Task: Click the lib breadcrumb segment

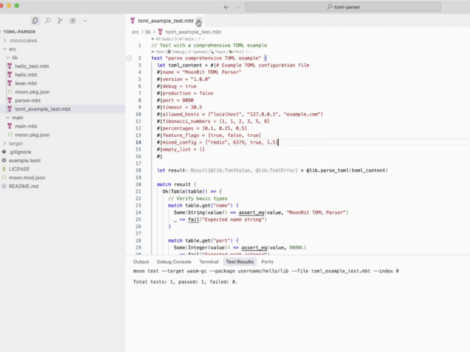Action: point(148,32)
